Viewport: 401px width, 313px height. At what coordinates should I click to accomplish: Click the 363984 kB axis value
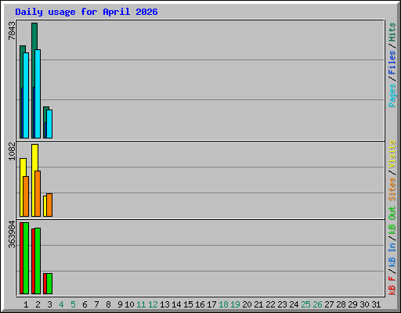(x=12, y=235)
